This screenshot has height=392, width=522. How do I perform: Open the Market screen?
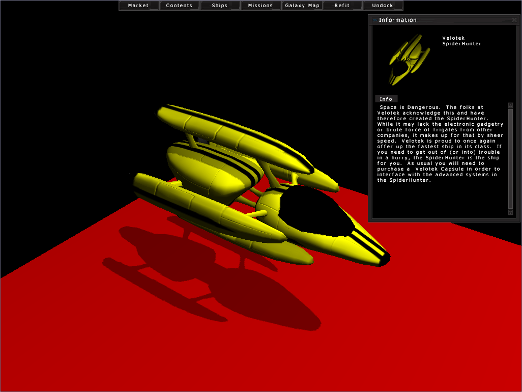coord(138,6)
